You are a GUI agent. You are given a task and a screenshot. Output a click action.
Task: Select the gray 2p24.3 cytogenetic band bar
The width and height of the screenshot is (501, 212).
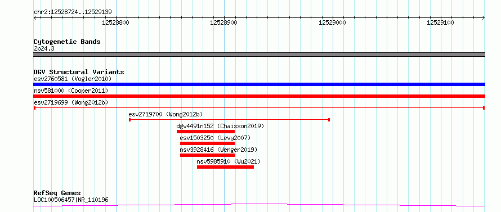[x=259, y=55]
